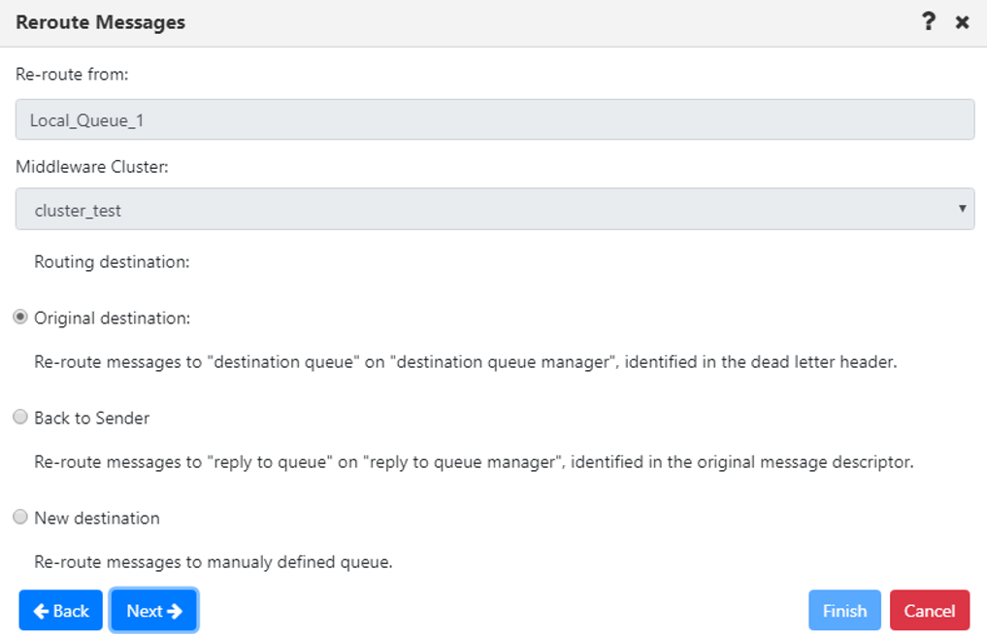This screenshot has height=637, width=987.
Task: Choose Back to Sender routing
Action: (20, 416)
